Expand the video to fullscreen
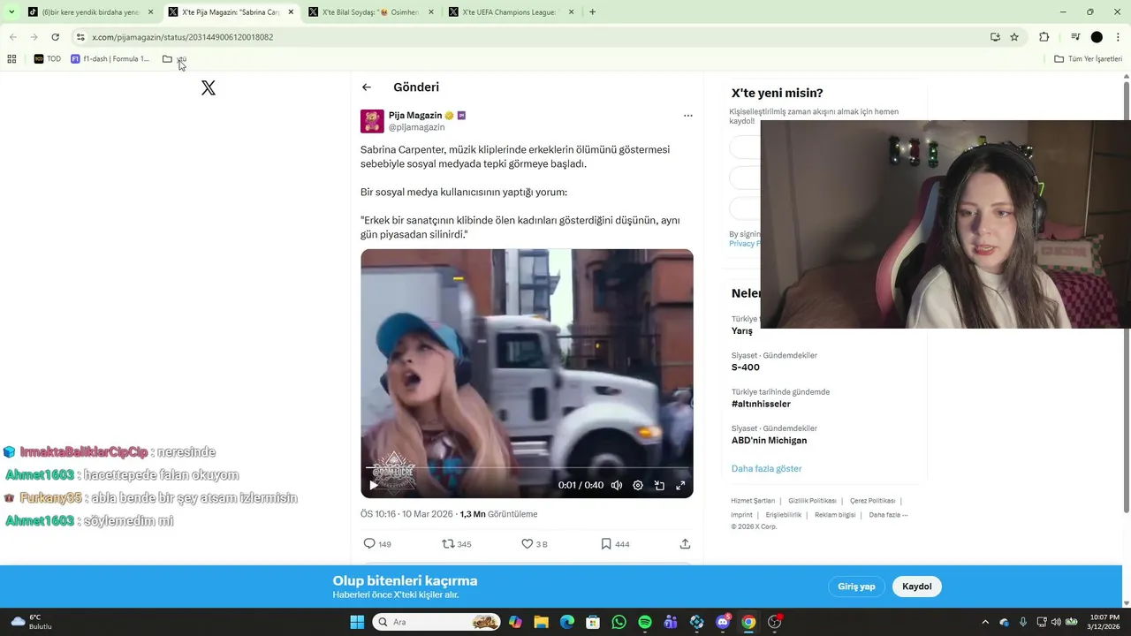The width and height of the screenshot is (1131, 636). [680, 485]
